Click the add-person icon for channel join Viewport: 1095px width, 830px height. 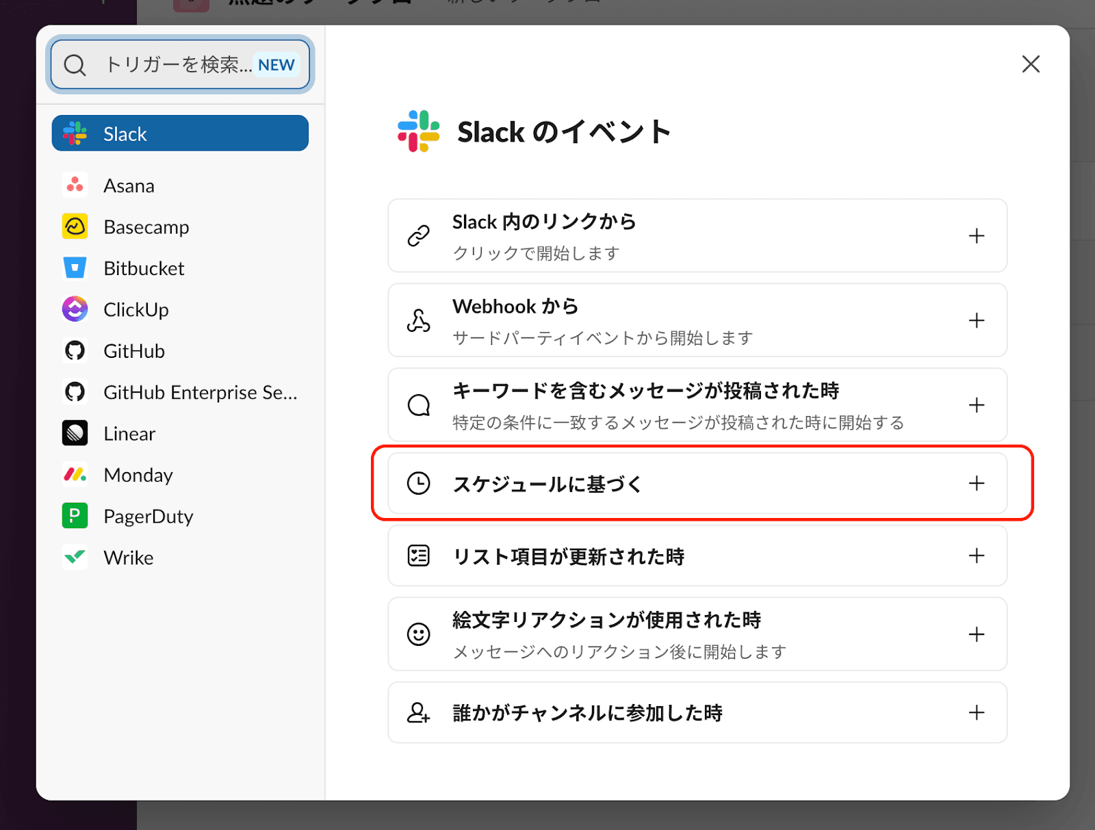pyautogui.click(x=419, y=712)
